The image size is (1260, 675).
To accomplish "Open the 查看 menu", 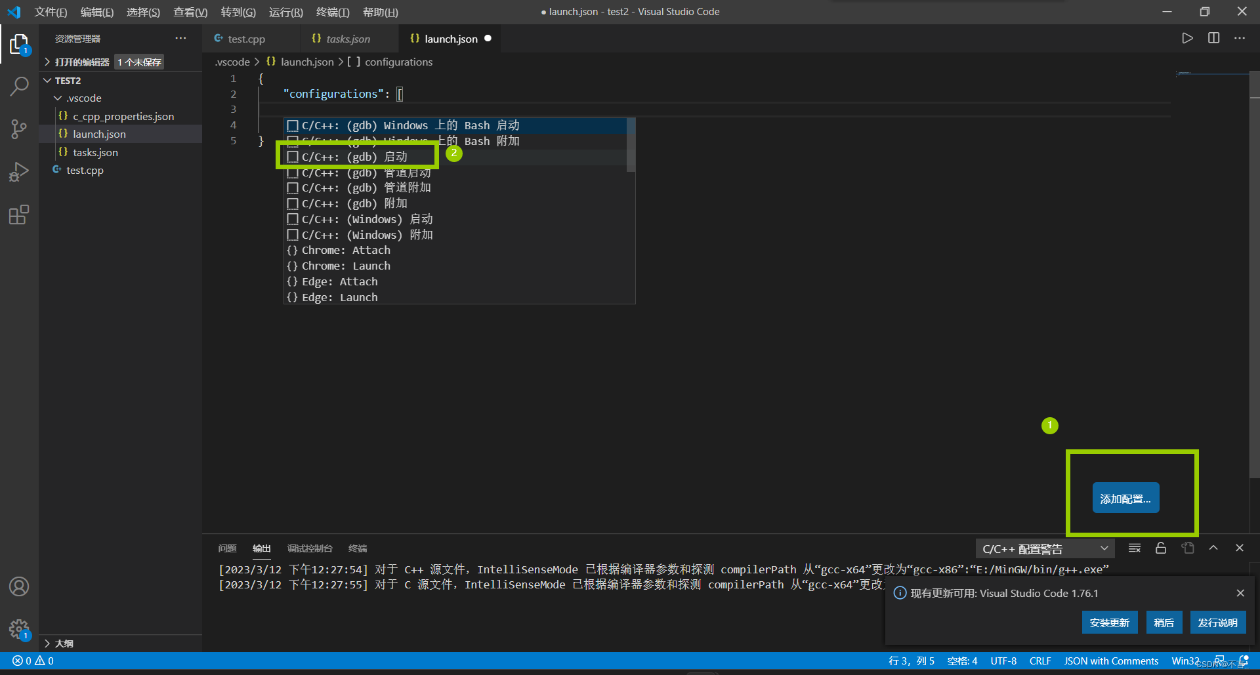I will (190, 12).
